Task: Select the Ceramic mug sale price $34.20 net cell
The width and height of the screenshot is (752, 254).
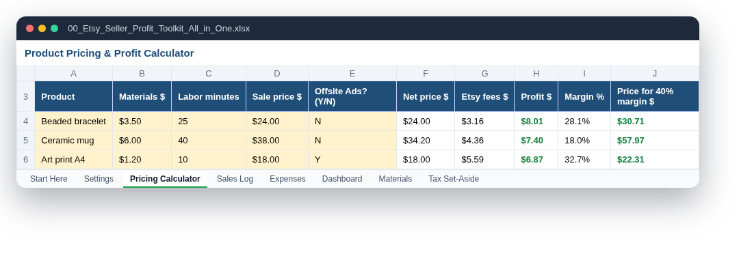Action: pyautogui.click(x=426, y=141)
